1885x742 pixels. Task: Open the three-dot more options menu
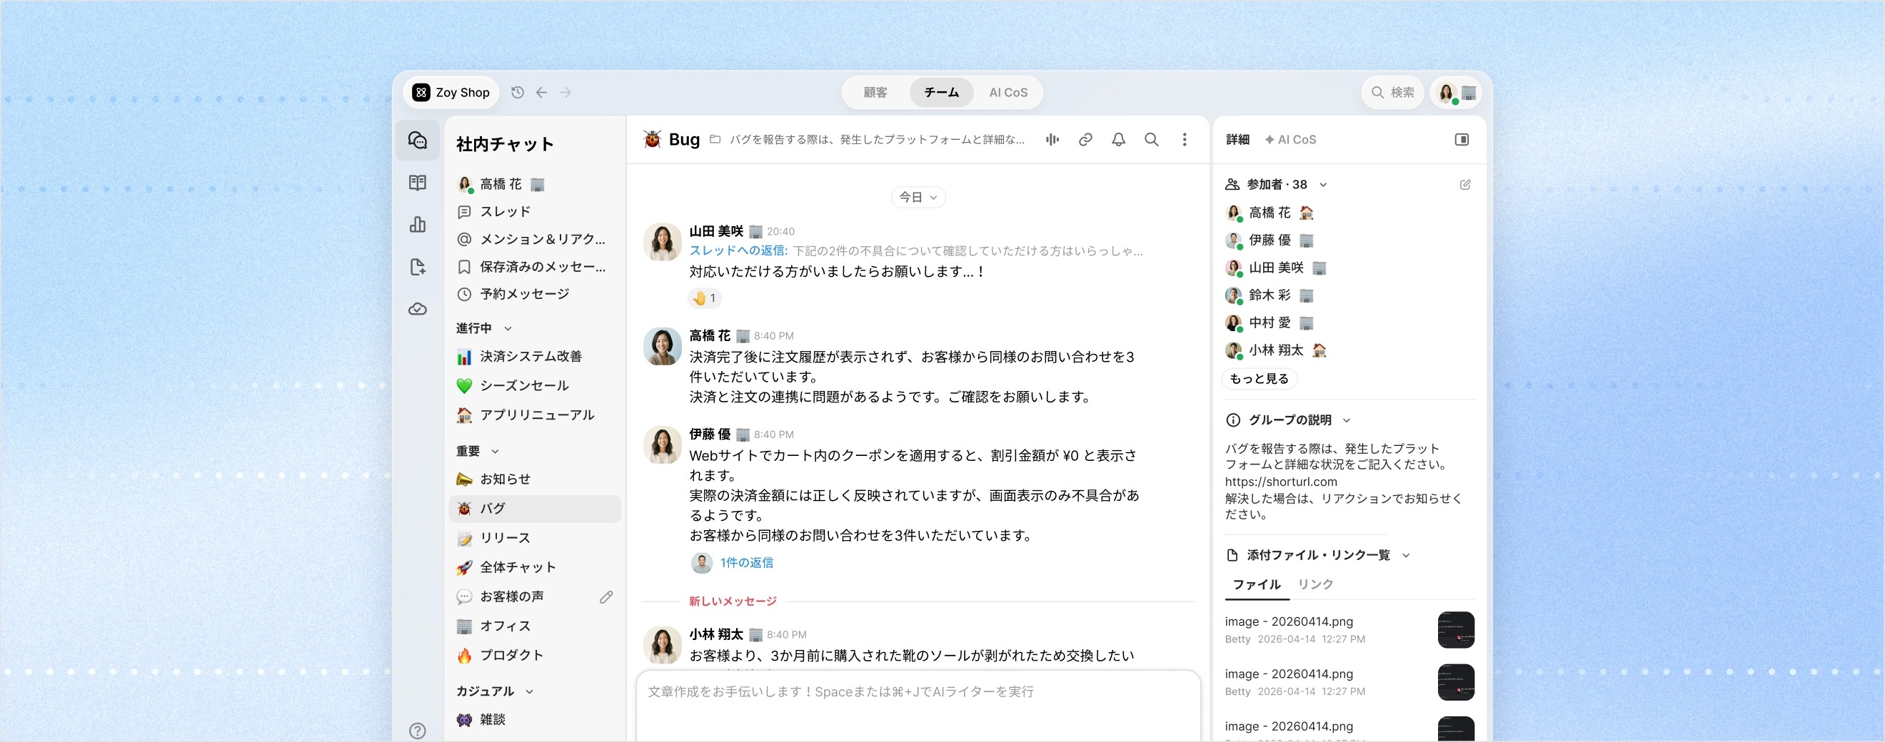1185,139
